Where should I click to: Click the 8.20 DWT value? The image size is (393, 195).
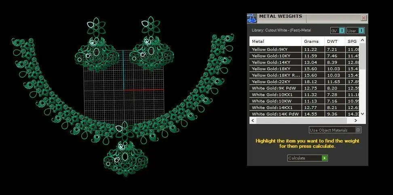pyautogui.click(x=332, y=88)
